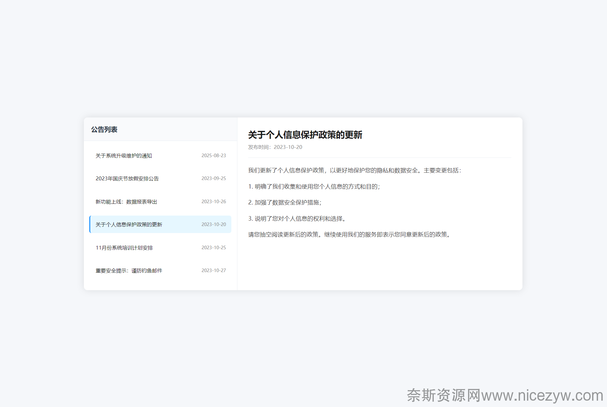Image resolution: width=607 pixels, height=407 pixels.
Task: Click the intro paragraph starting 我们更新了
Action: point(354,170)
